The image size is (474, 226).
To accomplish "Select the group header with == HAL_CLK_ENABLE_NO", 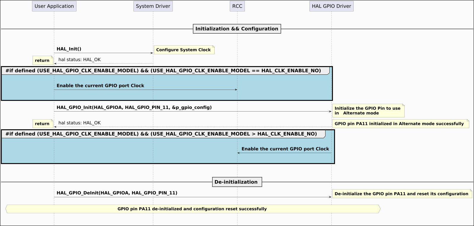I will point(166,71).
